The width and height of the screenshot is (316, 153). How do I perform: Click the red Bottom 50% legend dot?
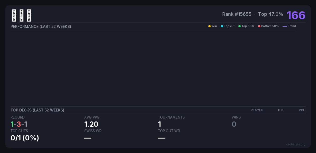point(259,26)
